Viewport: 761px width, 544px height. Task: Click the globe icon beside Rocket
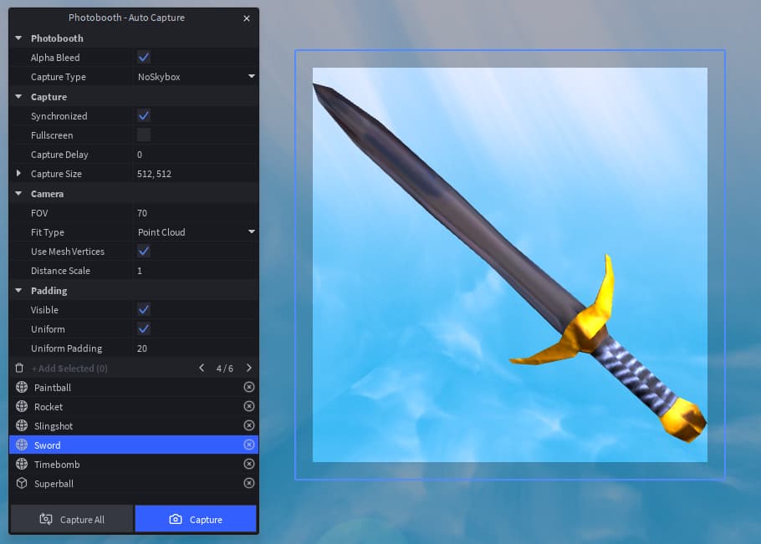coord(22,406)
